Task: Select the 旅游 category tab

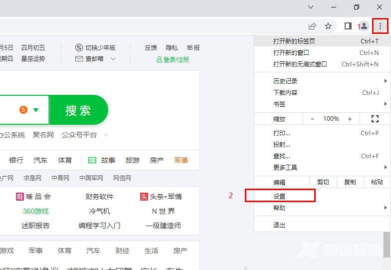Action: point(133,160)
